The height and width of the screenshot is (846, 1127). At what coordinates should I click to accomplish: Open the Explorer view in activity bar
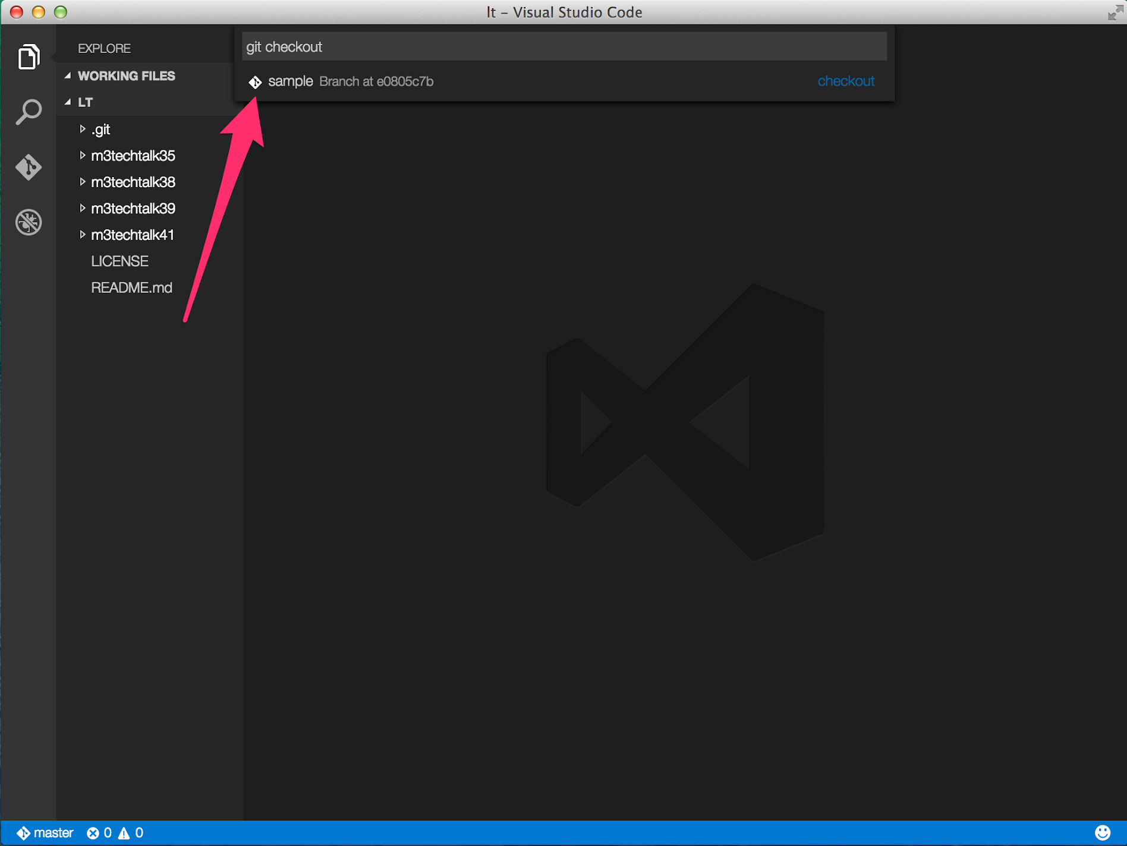[x=29, y=57]
